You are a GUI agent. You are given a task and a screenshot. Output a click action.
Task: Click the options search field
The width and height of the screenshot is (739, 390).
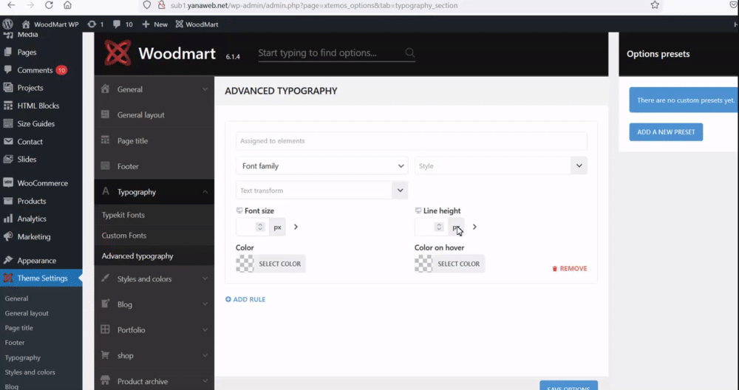[336, 52]
